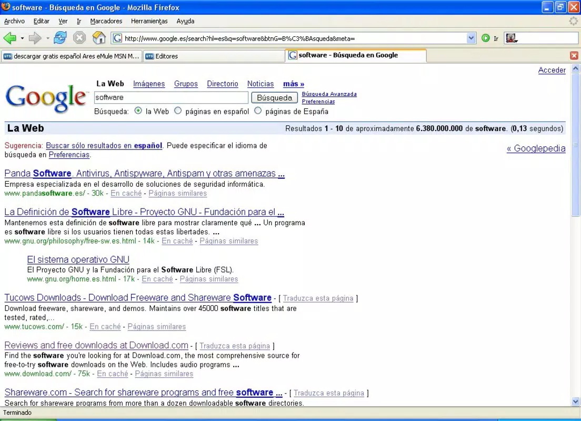Click the green Back arrow button

9,38
